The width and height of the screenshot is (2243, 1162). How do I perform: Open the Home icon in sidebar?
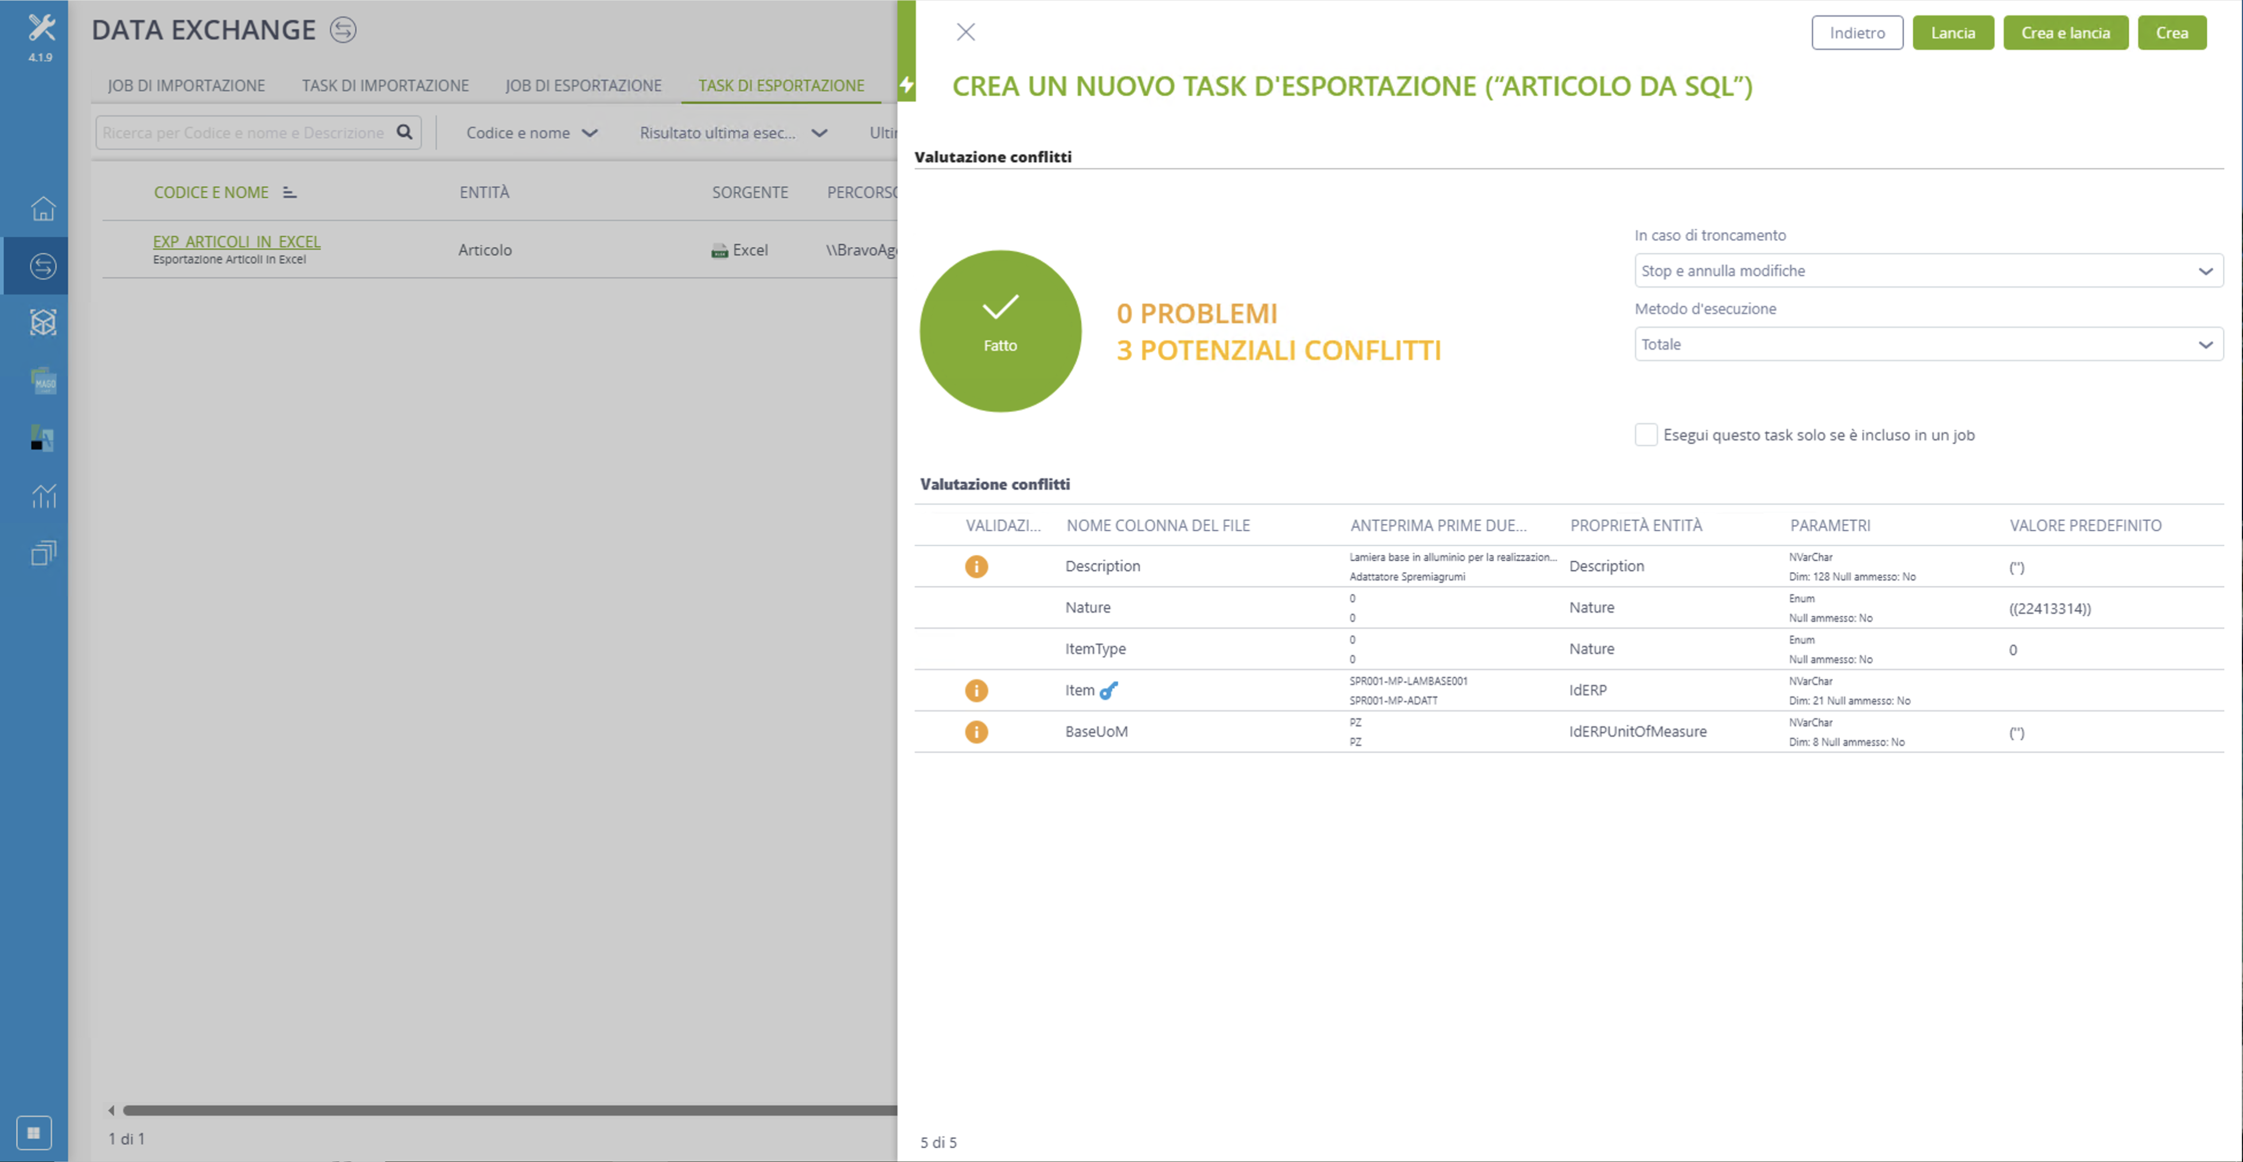pyautogui.click(x=42, y=209)
